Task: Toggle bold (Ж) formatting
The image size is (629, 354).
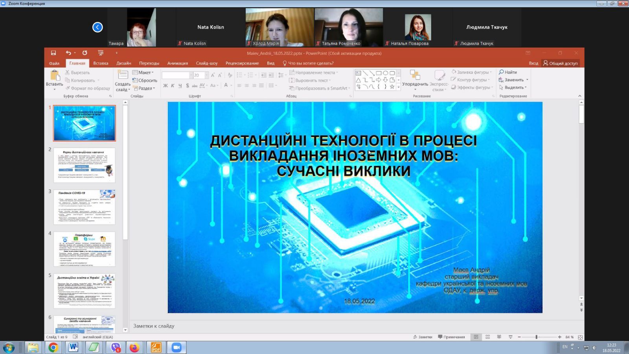Action: coord(166,85)
